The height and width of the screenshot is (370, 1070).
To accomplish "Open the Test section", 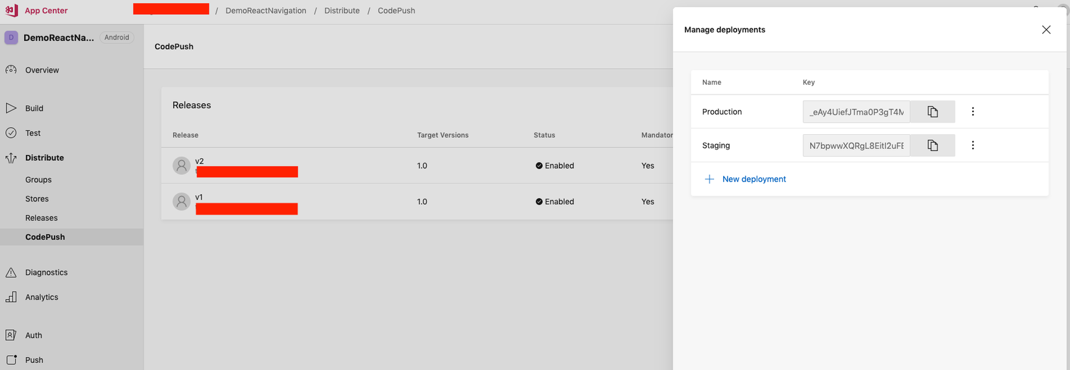I will (x=32, y=133).
